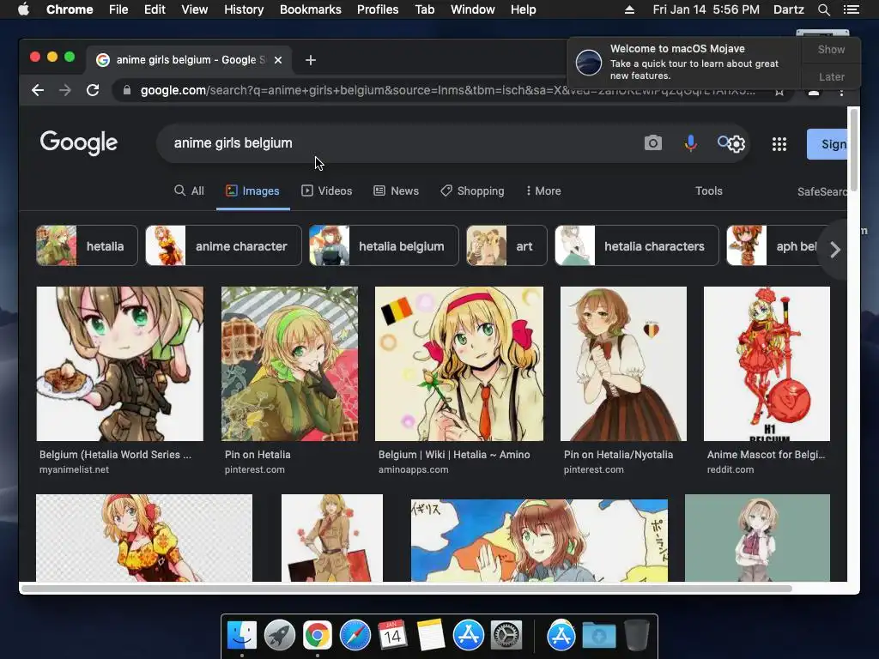Viewport: 879px width, 659px height.
Task: Launch Safari from the Dock
Action: 355,635
